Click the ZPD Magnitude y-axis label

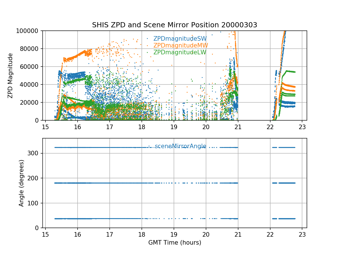[x=10, y=76]
